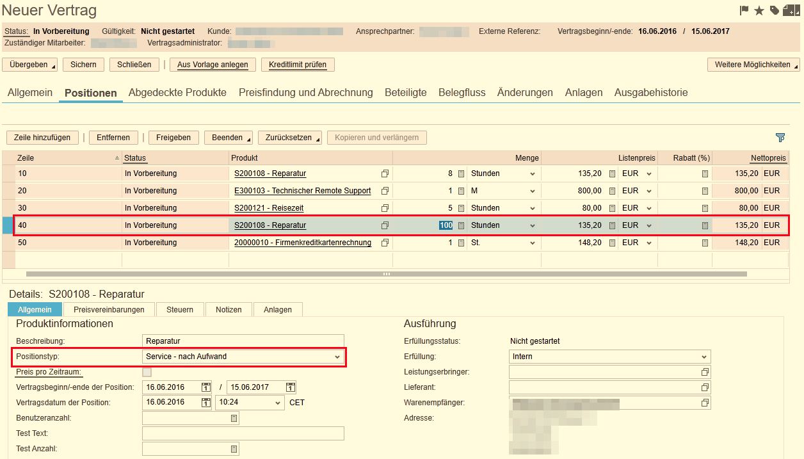
Task: Add a row with Zeile hinzufügen
Action: [x=42, y=138]
